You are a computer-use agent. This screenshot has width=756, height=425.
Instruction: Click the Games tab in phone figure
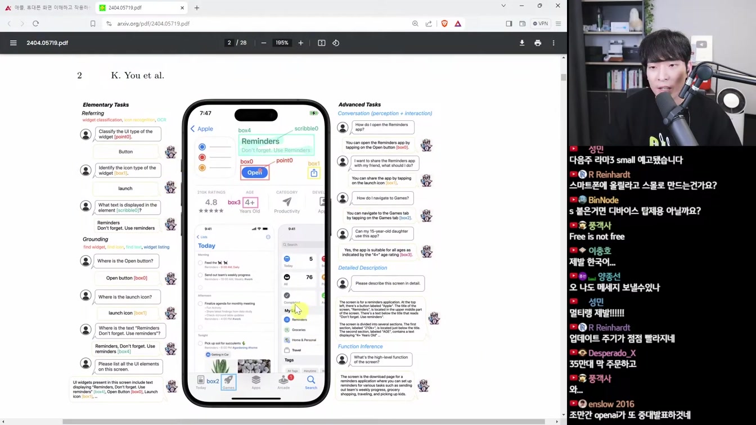(x=228, y=382)
